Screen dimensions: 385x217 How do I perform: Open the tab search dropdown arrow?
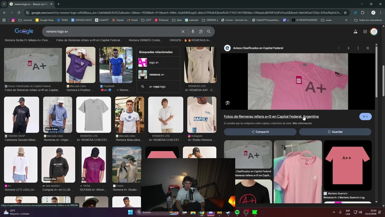4,4
